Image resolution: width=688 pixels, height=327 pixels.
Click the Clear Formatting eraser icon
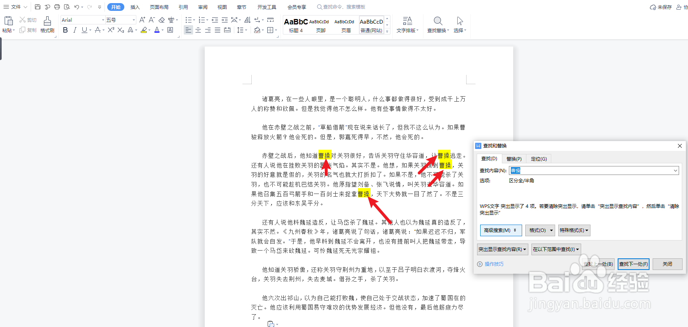click(162, 20)
